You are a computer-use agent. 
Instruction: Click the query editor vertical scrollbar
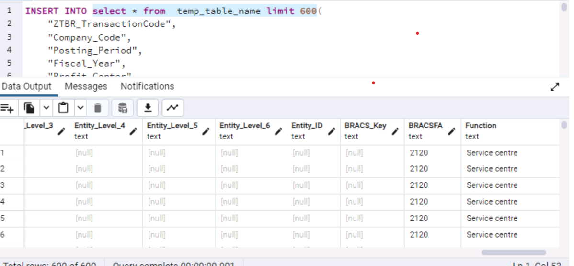click(564, 7)
